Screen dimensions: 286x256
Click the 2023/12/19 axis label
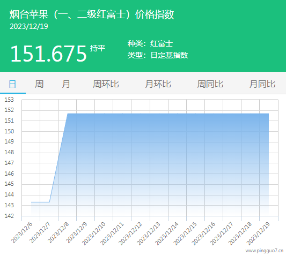tap(258, 234)
